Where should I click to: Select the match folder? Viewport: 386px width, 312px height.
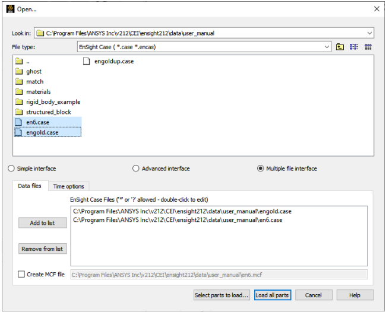click(29, 81)
